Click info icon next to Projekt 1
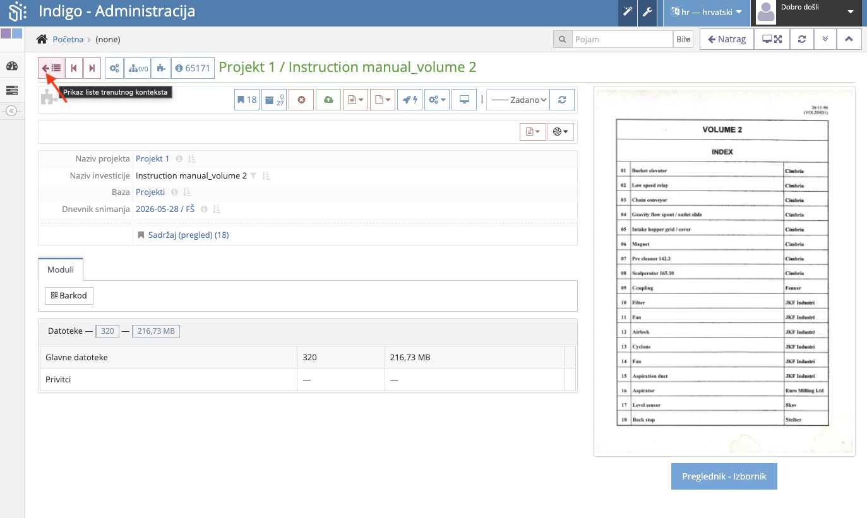Screen dimensions: 867x518 click(179, 159)
